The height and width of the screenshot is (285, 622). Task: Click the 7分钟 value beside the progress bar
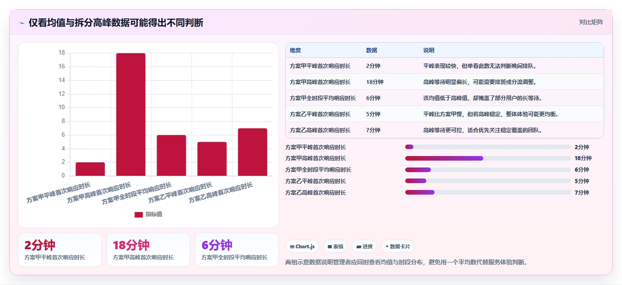point(582,193)
